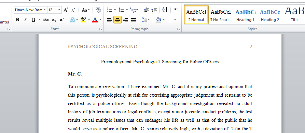Justify paragraph text
Image resolution: width=305 pixels, height=133 pixels.
pos(134,19)
